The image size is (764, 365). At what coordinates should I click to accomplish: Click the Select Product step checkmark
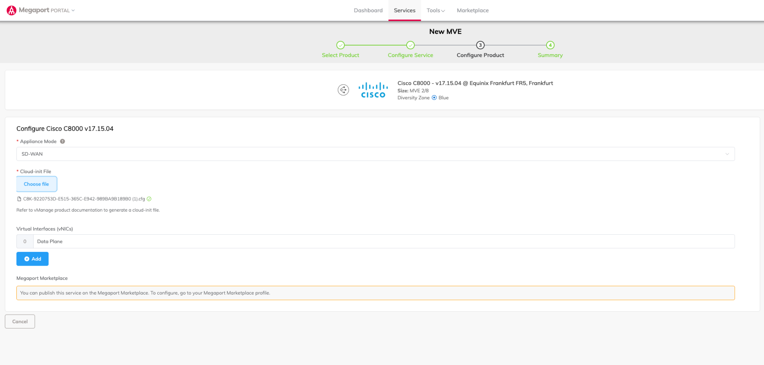[x=340, y=45]
